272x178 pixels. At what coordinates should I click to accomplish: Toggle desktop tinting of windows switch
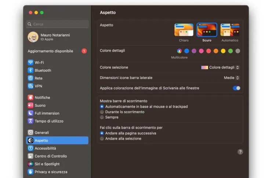(x=236, y=88)
